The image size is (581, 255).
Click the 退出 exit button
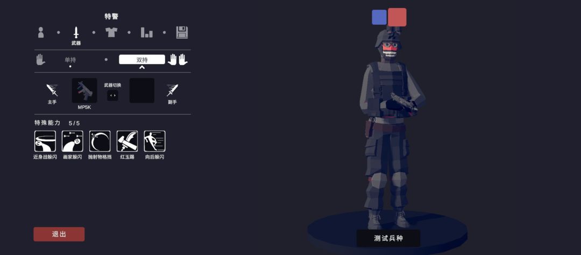pyautogui.click(x=59, y=234)
